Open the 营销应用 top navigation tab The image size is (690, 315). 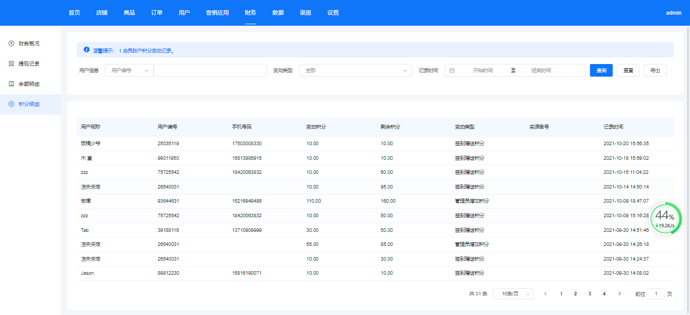pyautogui.click(x=217, y=13)
